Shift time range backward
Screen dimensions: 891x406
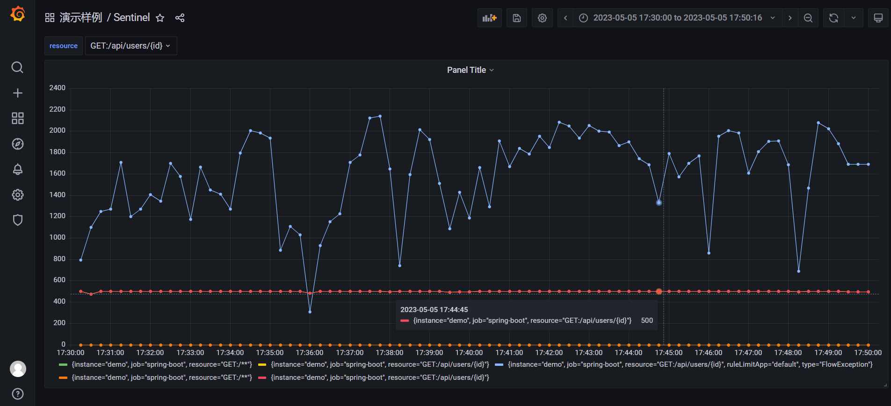(x=565, y=18)
